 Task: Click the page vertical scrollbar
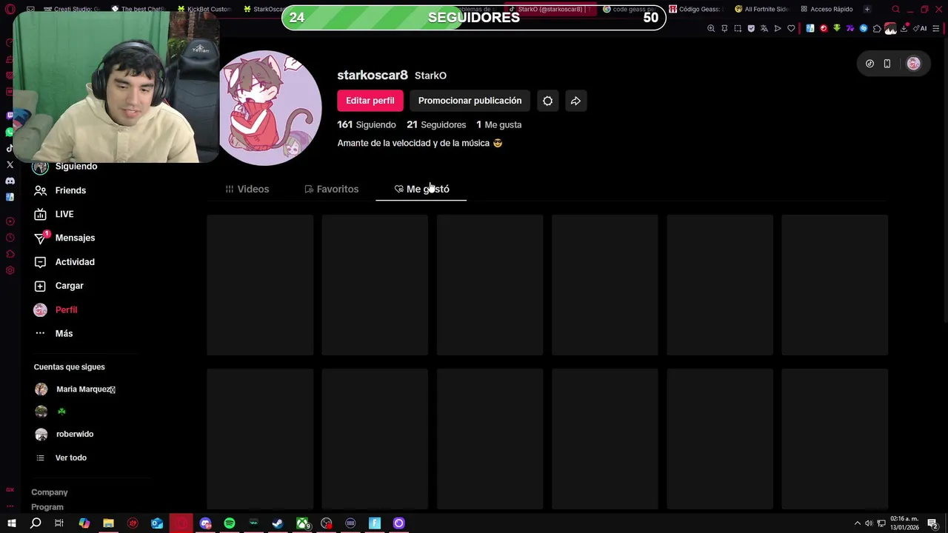944,178
